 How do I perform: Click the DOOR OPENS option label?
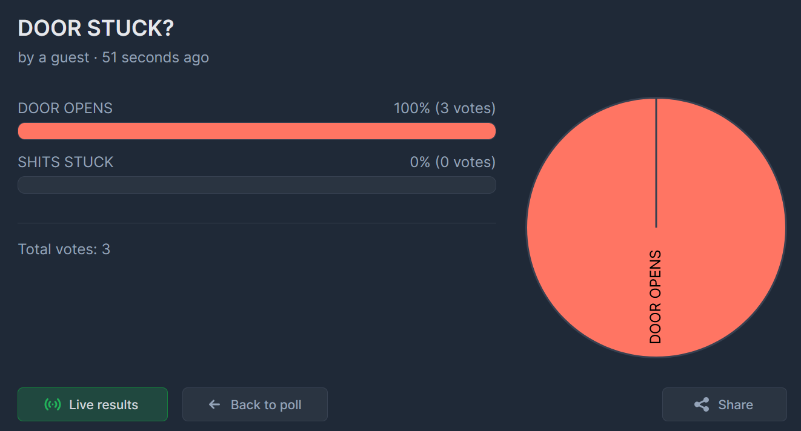coord(65,108)
